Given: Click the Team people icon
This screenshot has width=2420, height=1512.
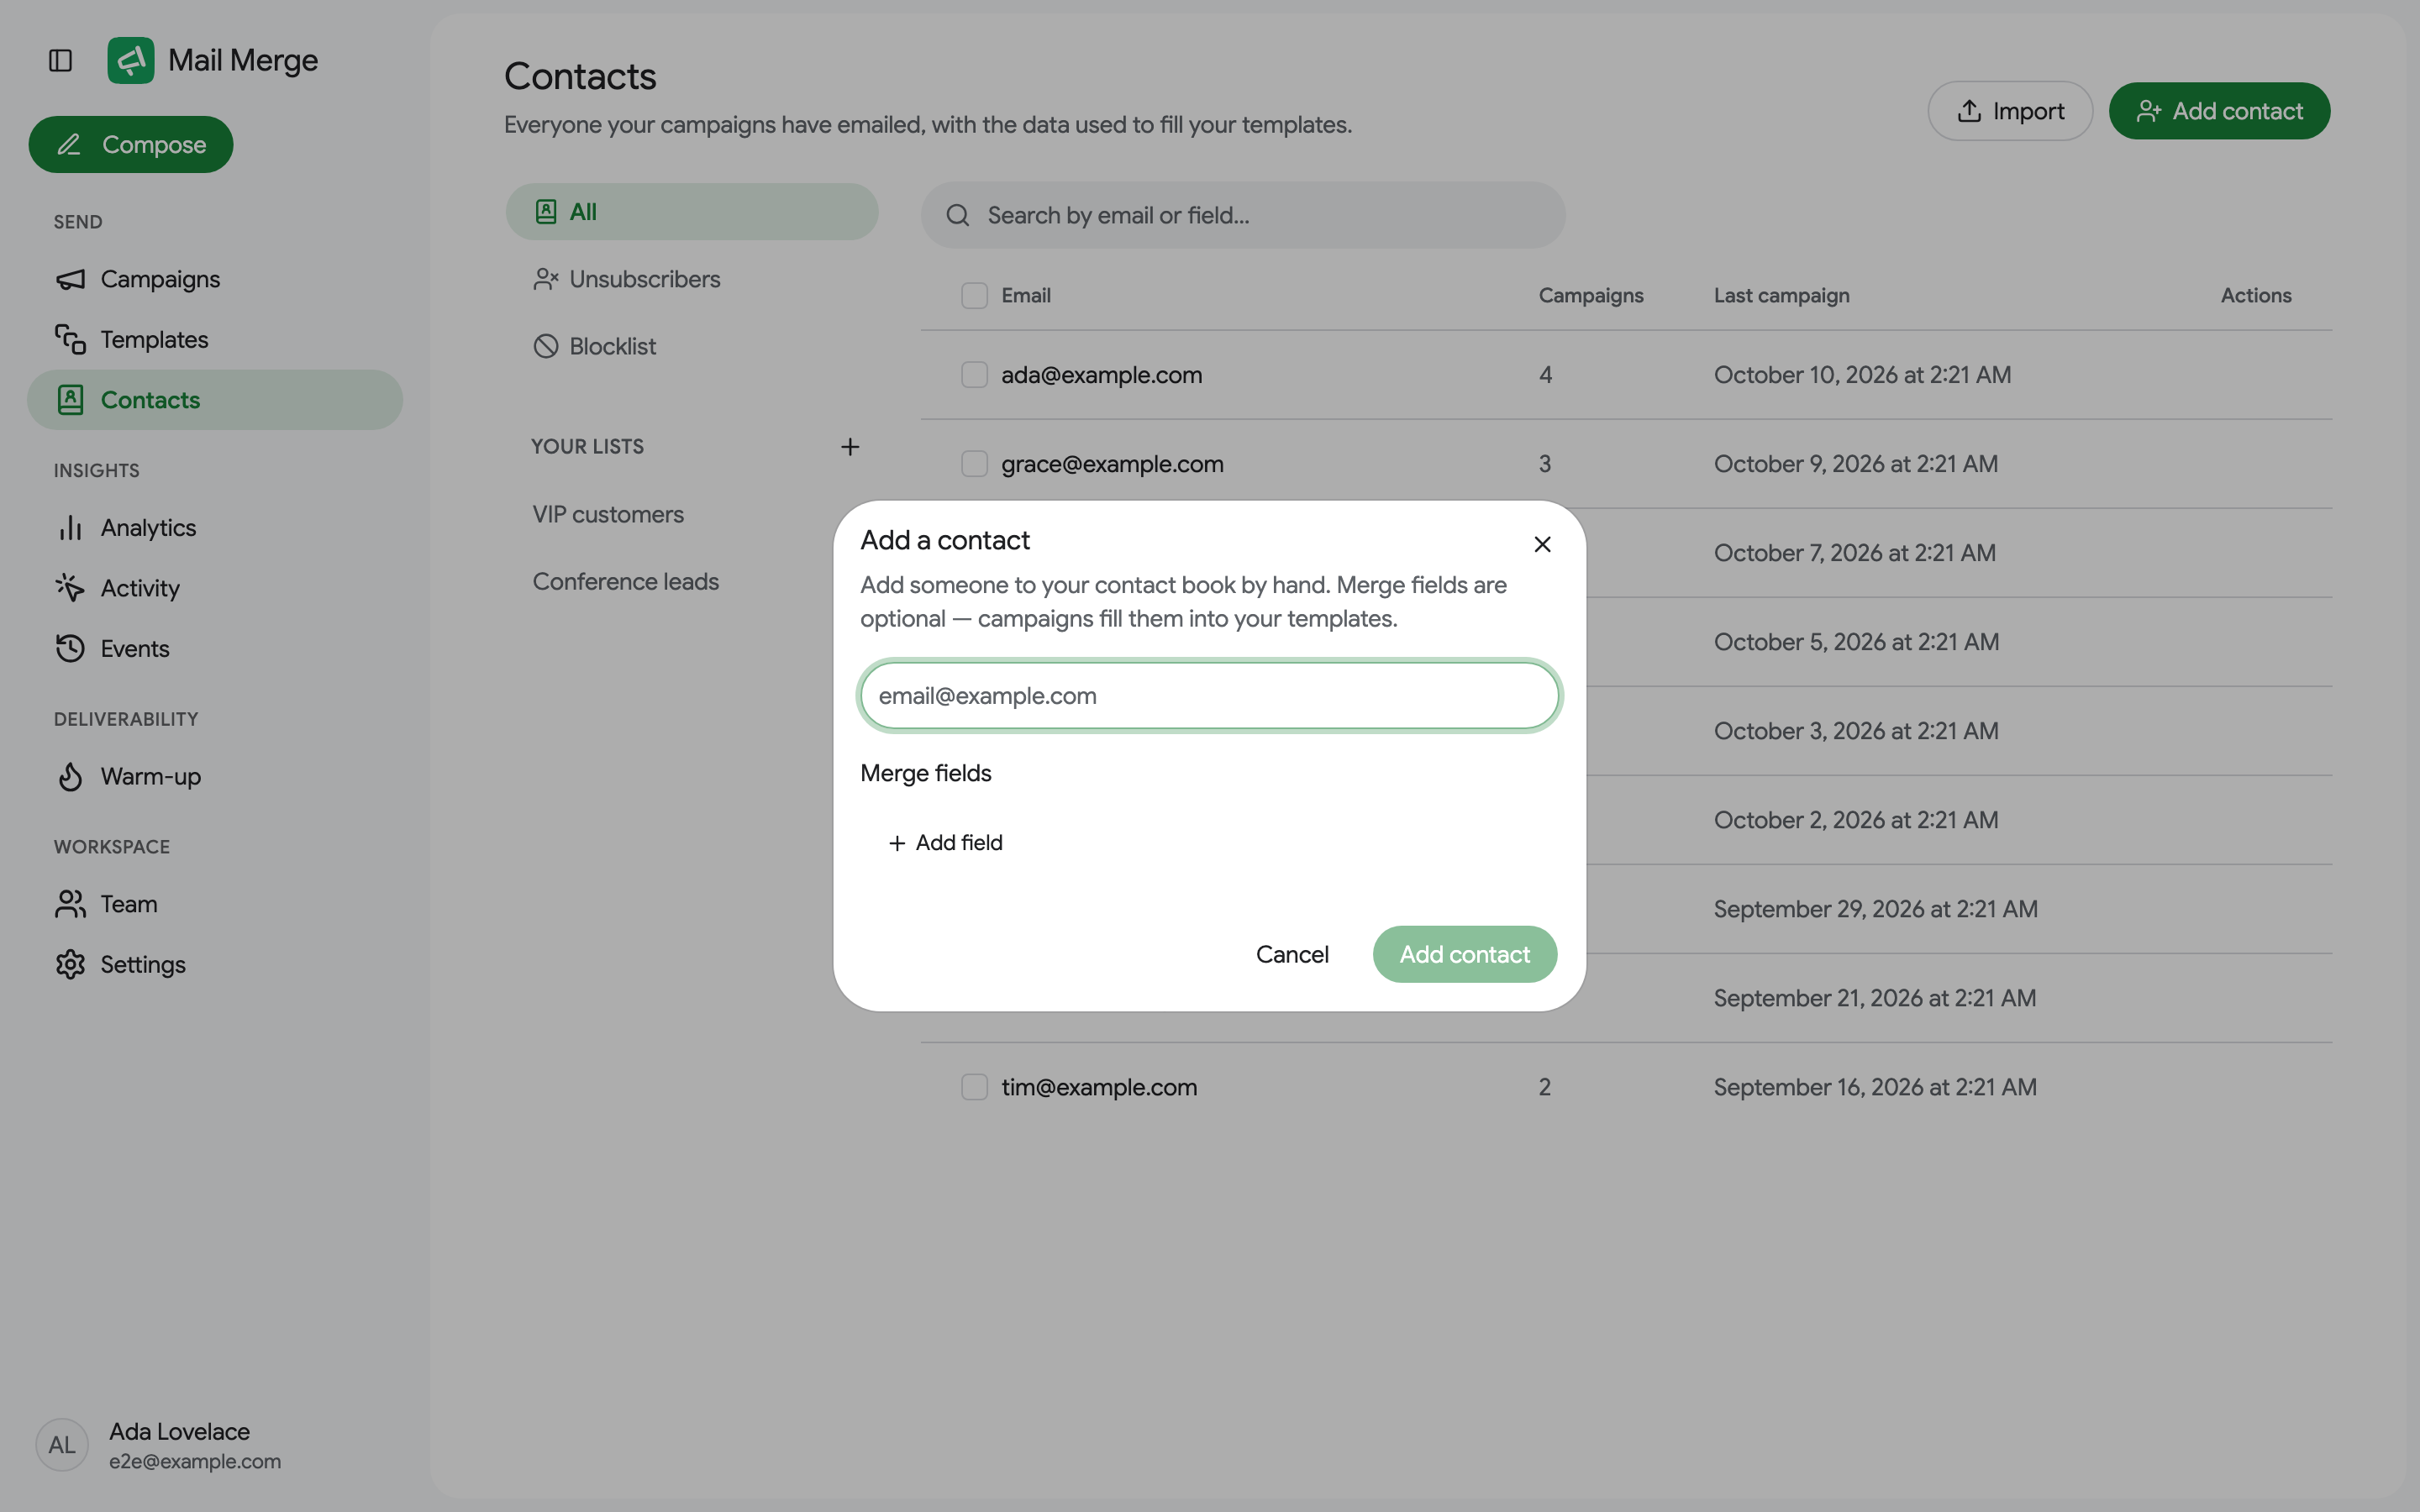Looking at the screenshot, I should point(70,904).
